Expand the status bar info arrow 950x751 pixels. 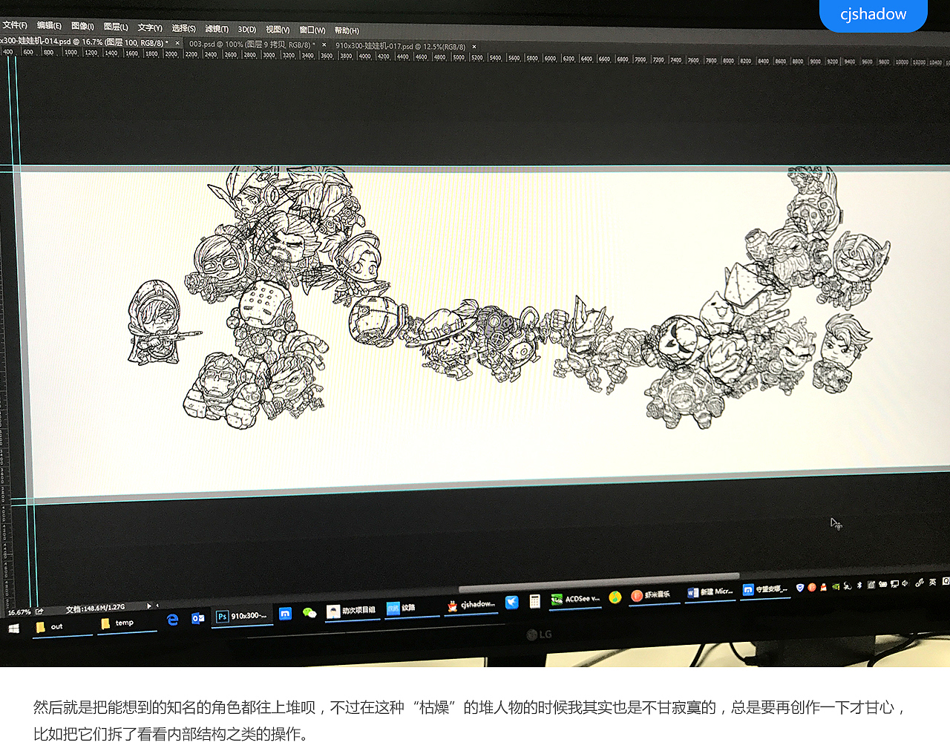tap(149, 606)
